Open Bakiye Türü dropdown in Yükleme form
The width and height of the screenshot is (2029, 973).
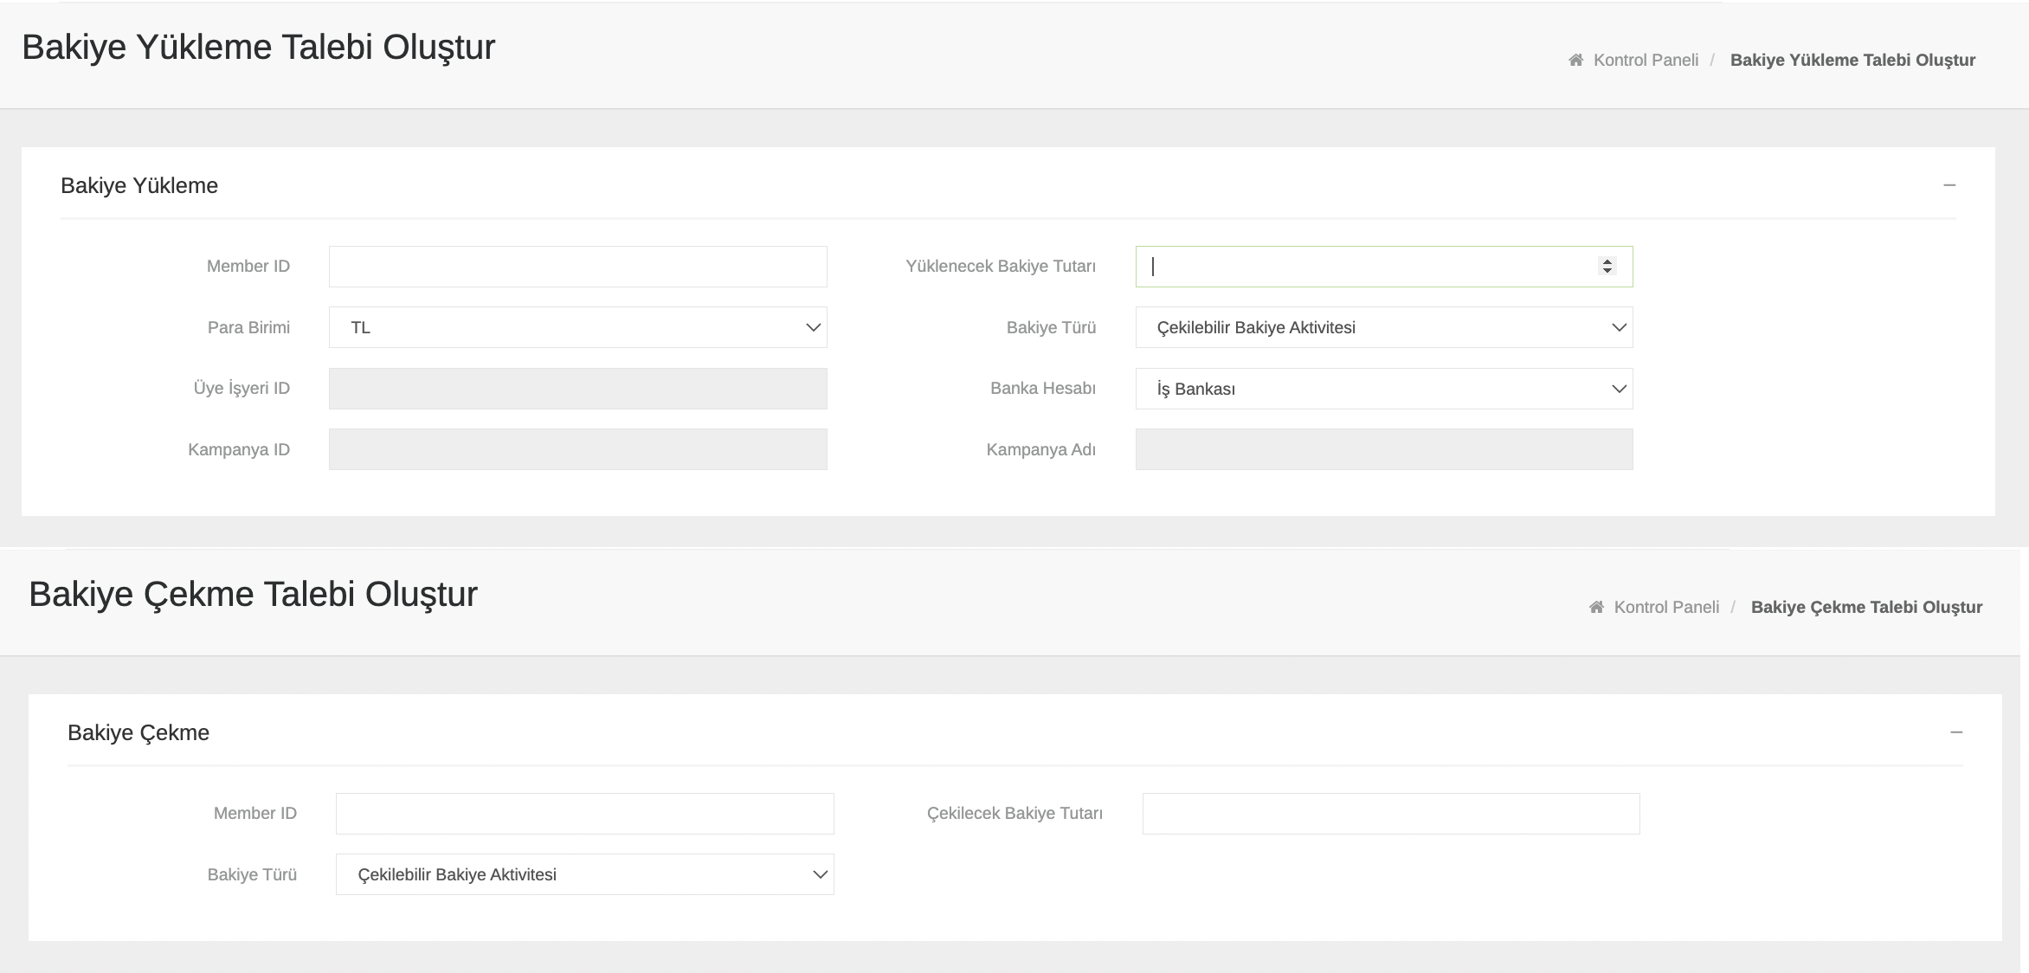tap(1383, 327)
